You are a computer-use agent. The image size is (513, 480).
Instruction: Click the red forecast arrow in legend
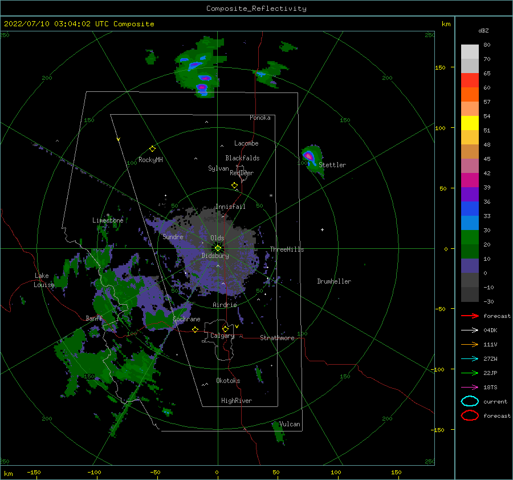pos(470,316)
